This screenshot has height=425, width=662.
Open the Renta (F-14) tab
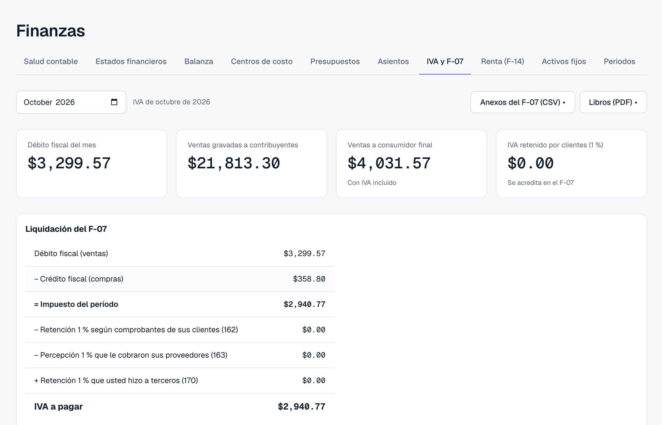[x=502, y=61]
